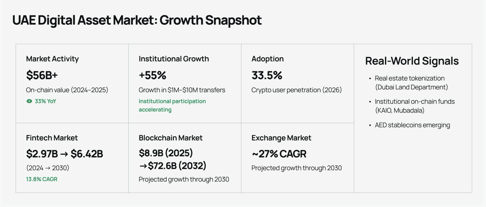
Task: Click the $8.9B (2025) figure
Action: (x=166, y=154)
